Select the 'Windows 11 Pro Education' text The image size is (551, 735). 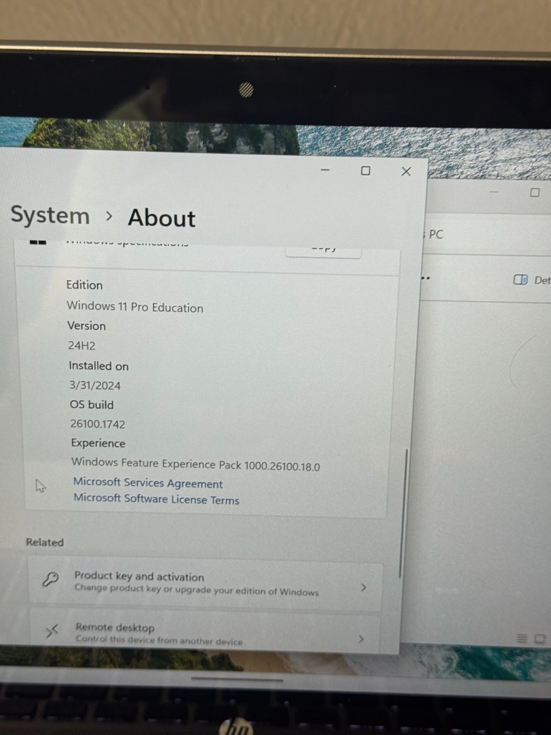[x=135, y=307]
